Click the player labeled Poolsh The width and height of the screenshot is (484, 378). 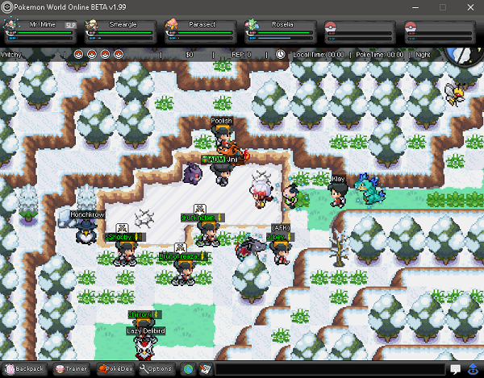tap(223, 135)
